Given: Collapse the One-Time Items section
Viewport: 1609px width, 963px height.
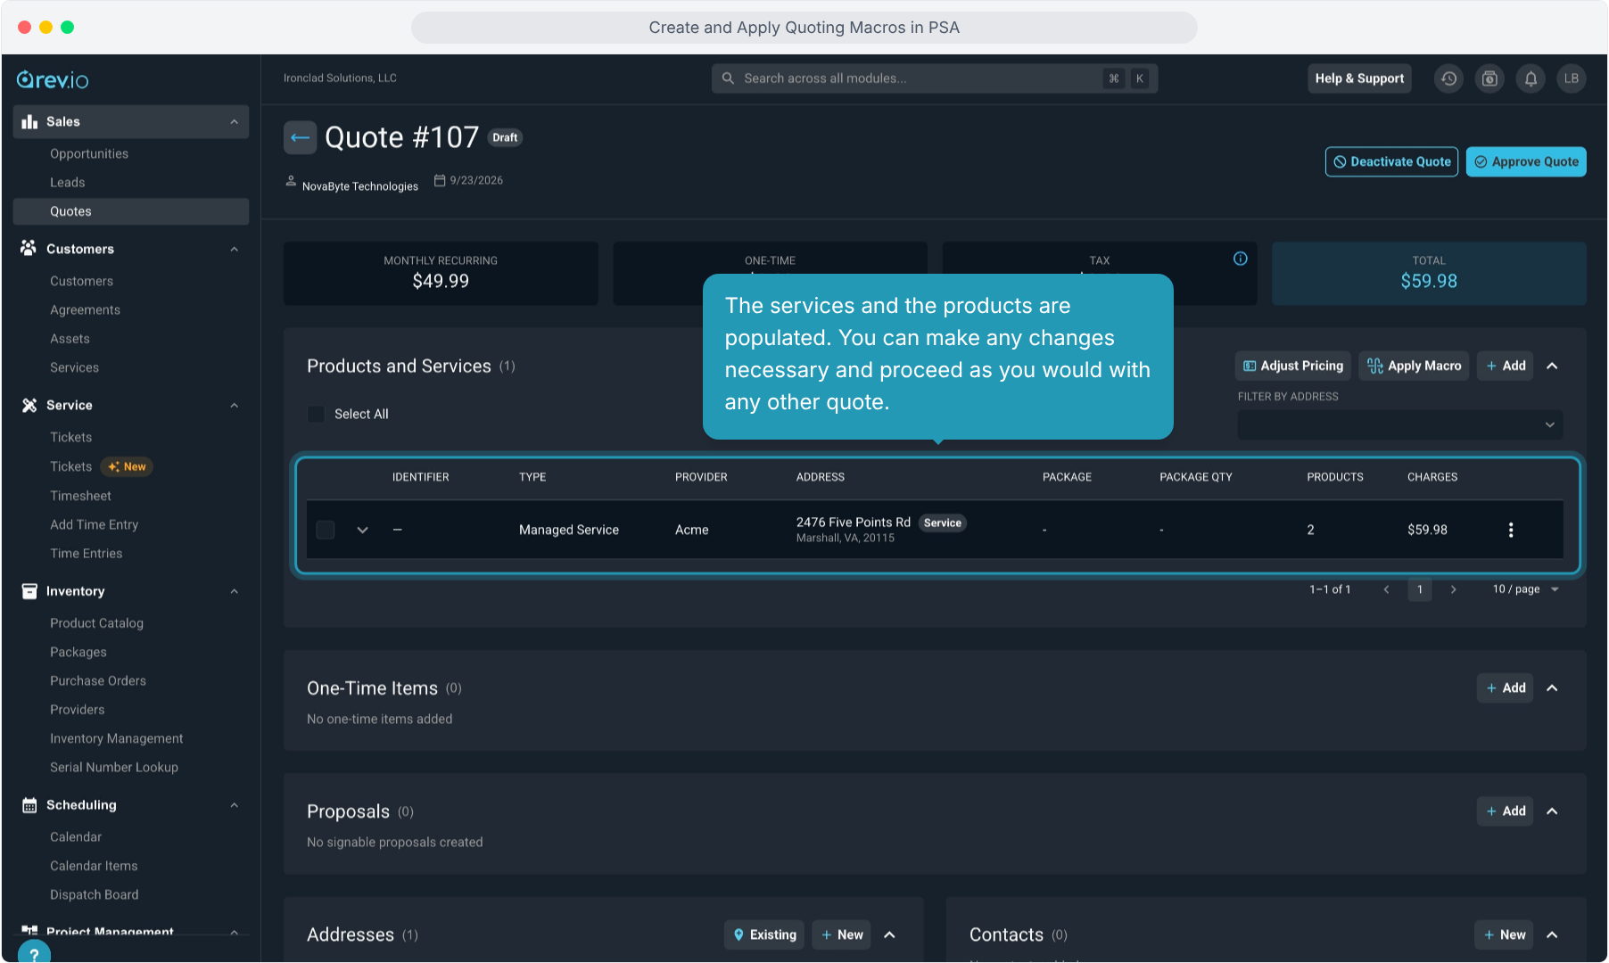Looking at the screenshot, I should [x=1552, y=687].
